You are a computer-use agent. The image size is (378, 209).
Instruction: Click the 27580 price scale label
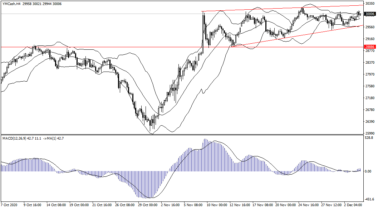tap(370, 86)
